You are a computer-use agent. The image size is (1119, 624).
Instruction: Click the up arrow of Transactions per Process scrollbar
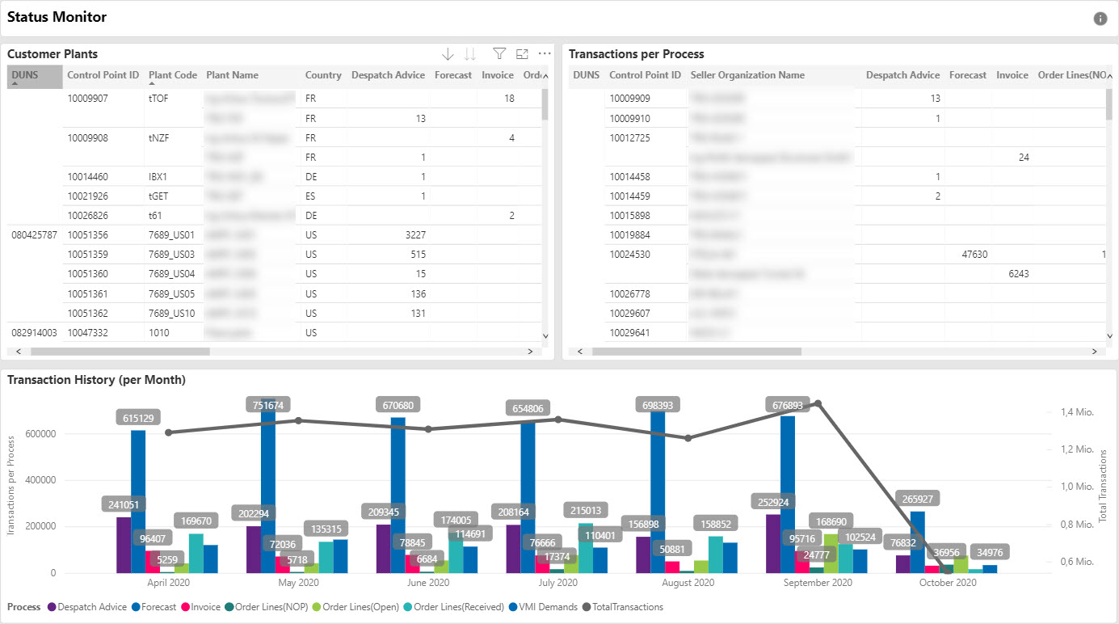1109,77
